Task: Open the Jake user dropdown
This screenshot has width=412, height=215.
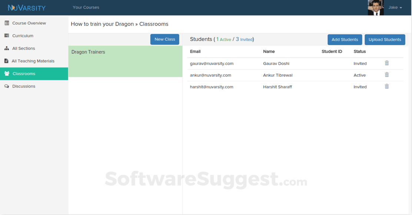Action: [x=395, y=7]
